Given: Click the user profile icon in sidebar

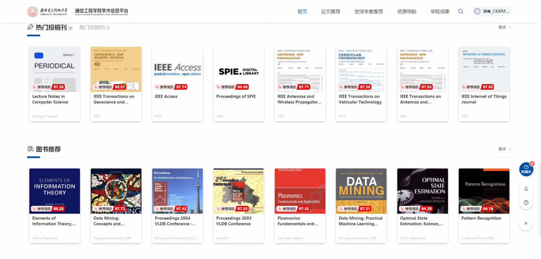Looking at the screenshot, I should click(526, 188).
